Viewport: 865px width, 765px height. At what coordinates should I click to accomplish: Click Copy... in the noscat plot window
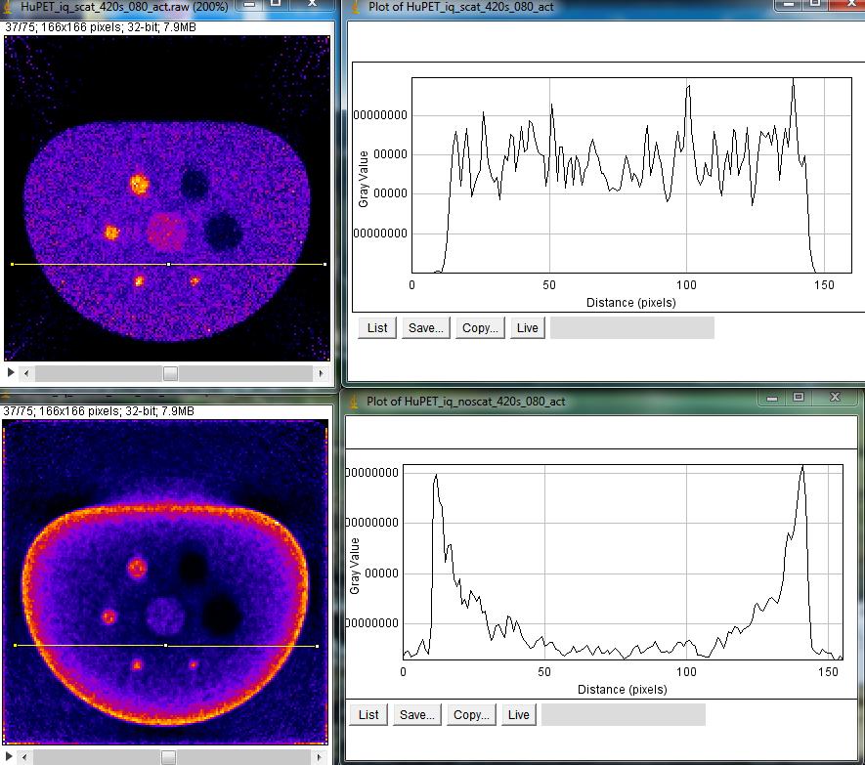(471, 715)
